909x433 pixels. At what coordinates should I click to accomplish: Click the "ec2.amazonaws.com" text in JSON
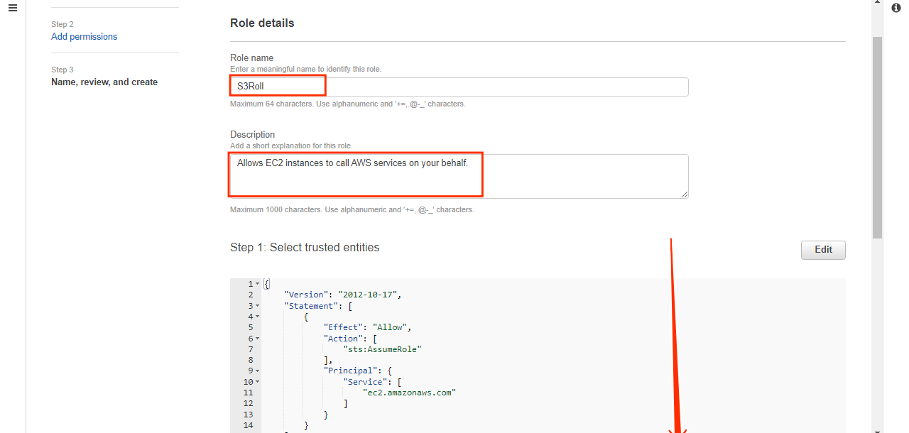point(409,393)
